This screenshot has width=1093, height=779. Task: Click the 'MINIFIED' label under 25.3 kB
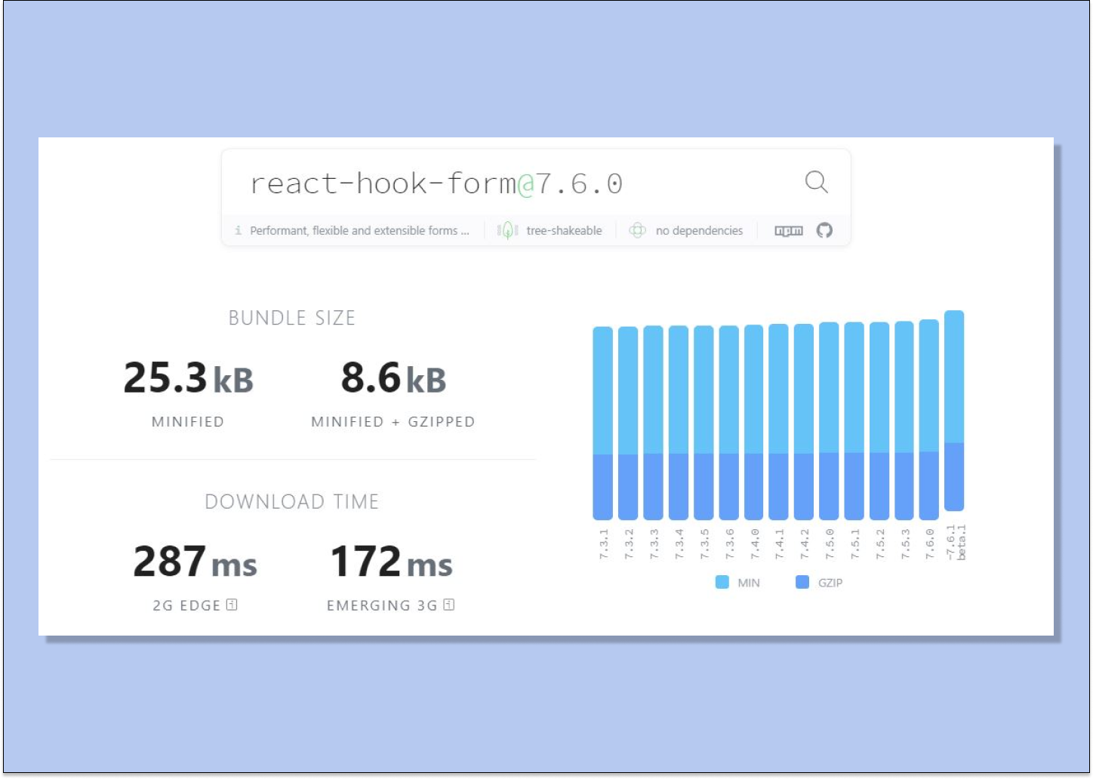point(188,422)
